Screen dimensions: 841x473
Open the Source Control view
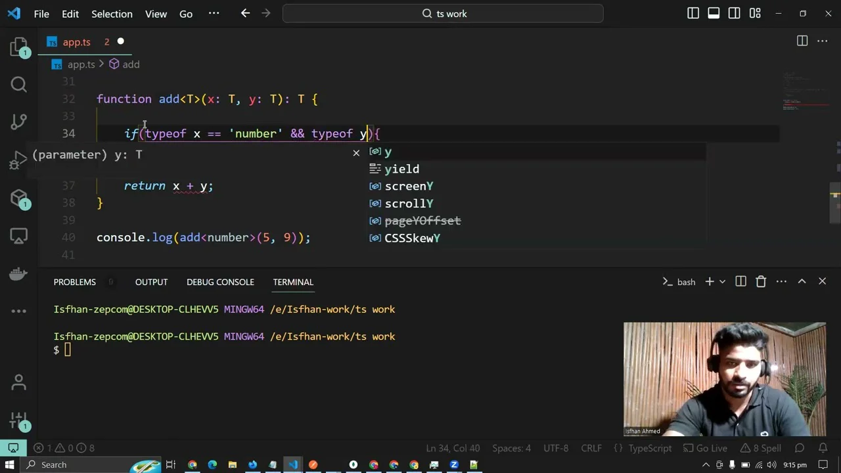pyautogui.click(x=18, y=122)
